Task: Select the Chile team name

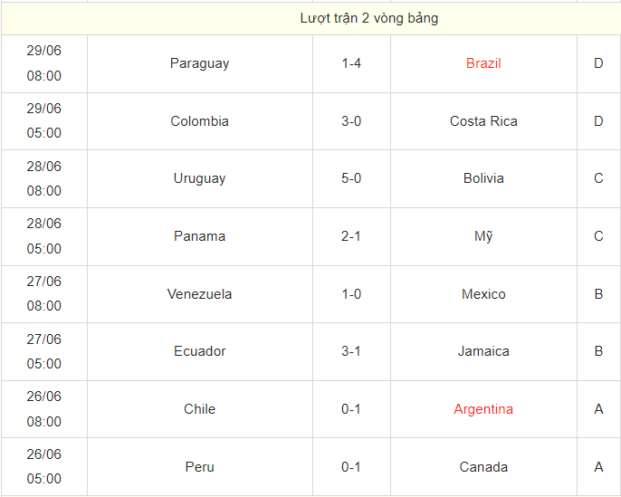Action: tap(199, 409)
